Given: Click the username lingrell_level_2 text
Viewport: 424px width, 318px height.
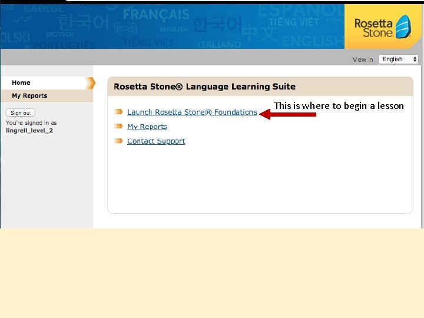Looking at the screenshot, I should tap(29, 131).
